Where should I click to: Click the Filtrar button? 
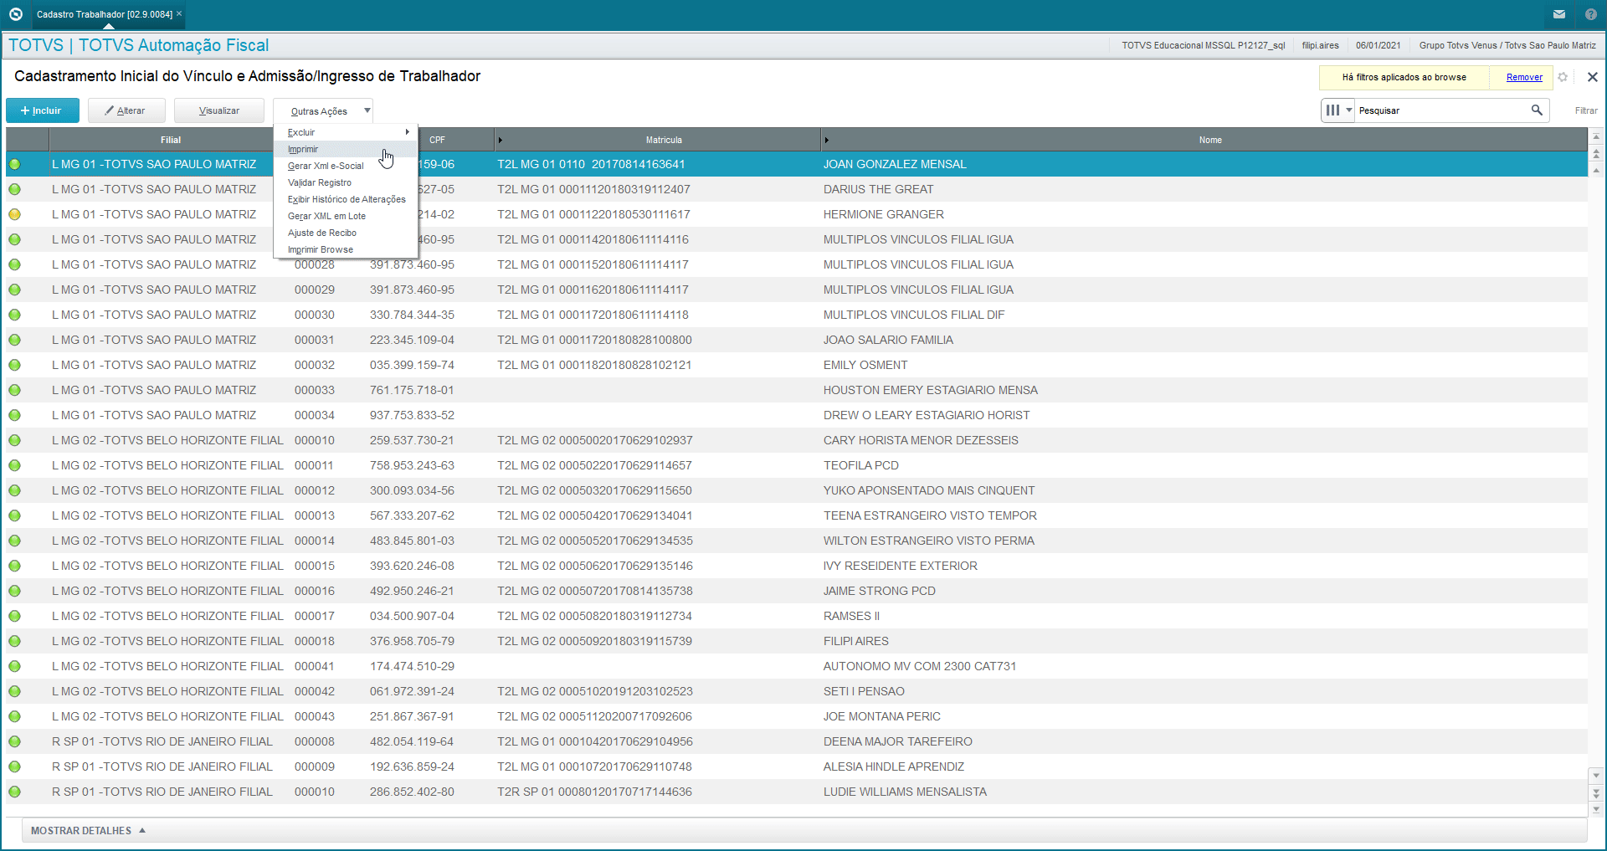click(1586, 110)
